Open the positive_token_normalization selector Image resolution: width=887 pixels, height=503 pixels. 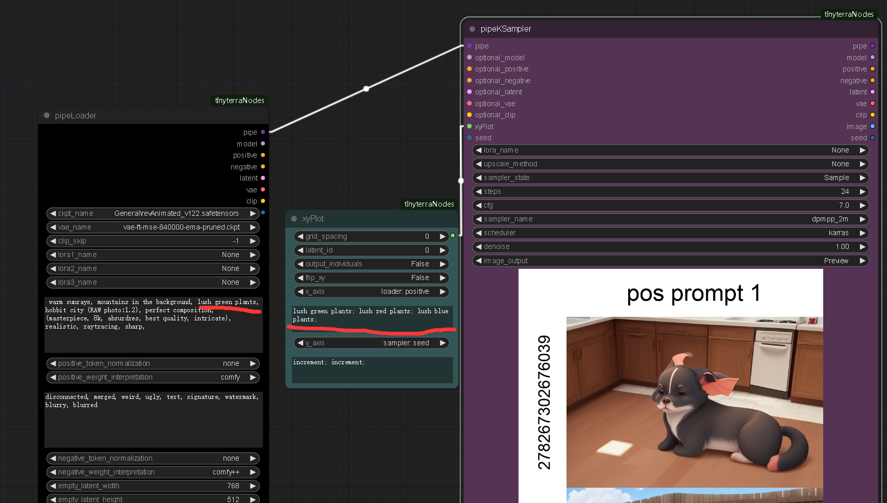click(x=153, y=363)
